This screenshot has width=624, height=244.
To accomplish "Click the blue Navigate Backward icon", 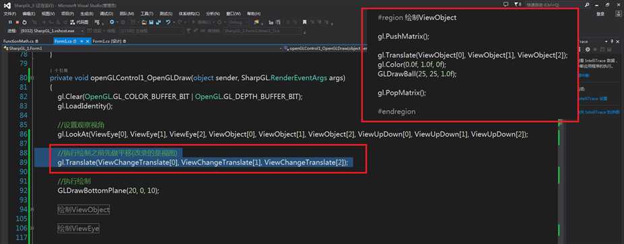I will 112,22.
